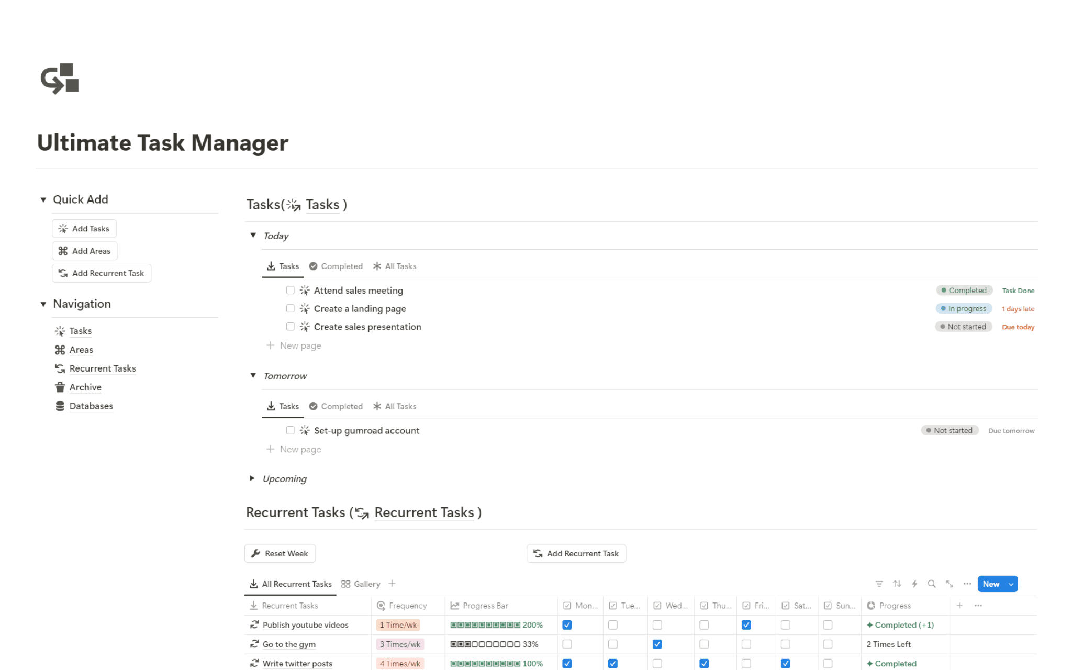Screen dimensions: 1072x670
Task: Select the filter icon above the recurrent tasks table
Action: 879,584
